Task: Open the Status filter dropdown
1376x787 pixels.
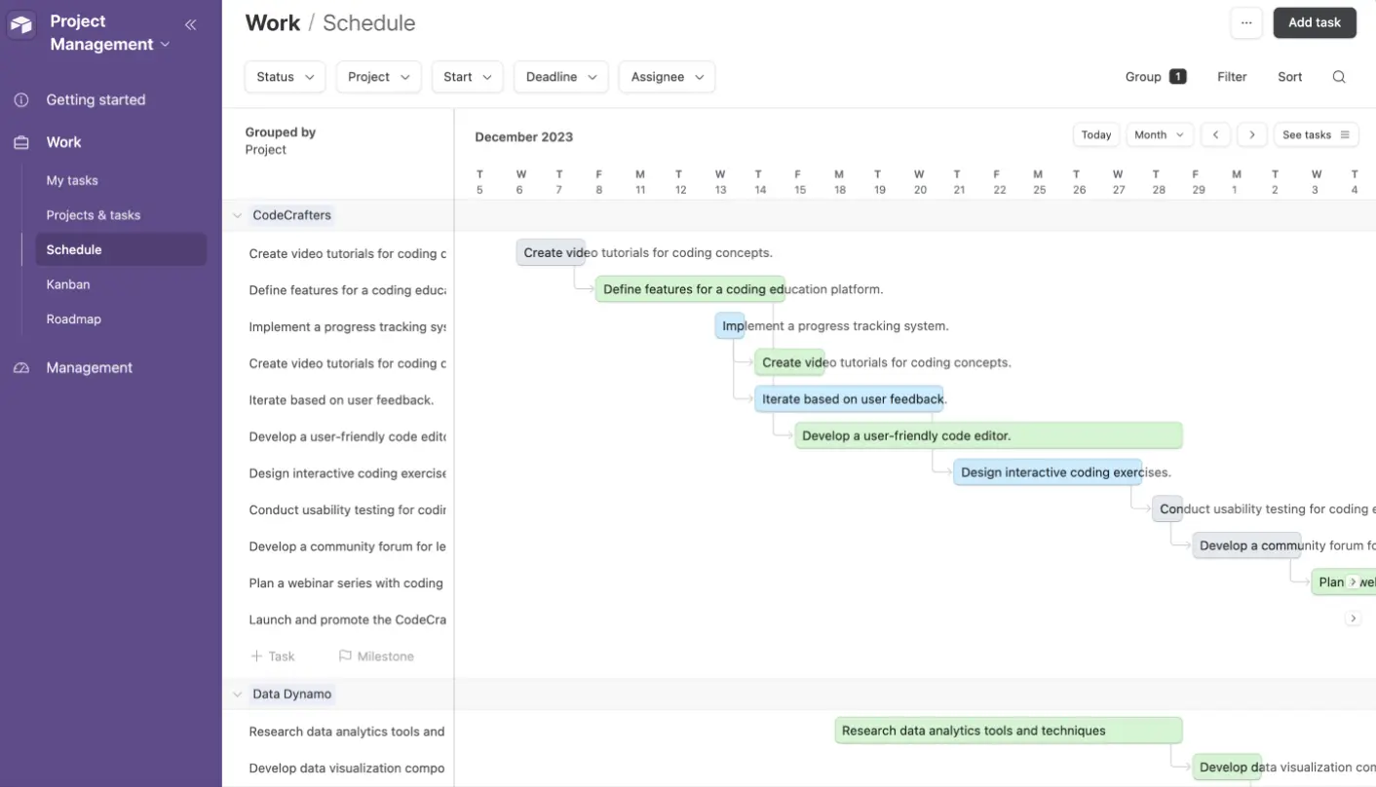Action: click(x=285, y=77)
